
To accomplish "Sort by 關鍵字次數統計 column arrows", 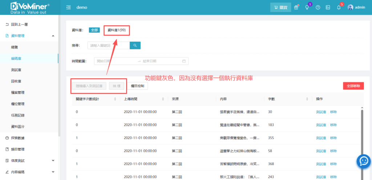I will click(115, 99).
